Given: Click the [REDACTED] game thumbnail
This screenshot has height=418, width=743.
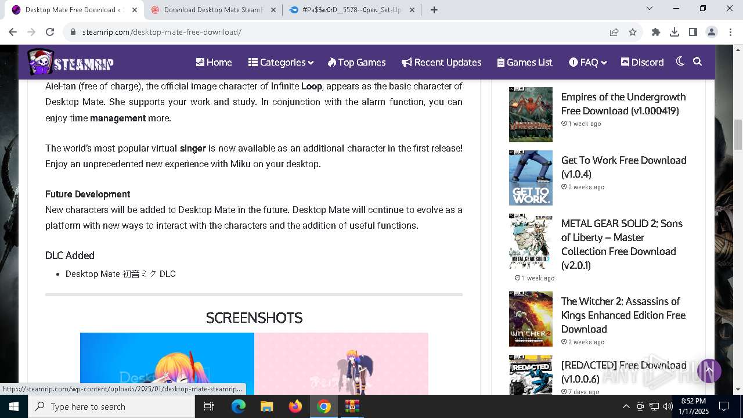Looking at the screenshot, I should [x=531, y=375].
